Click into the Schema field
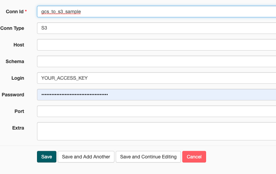This screenshot has height=174, width=276. tap(157, 61)
